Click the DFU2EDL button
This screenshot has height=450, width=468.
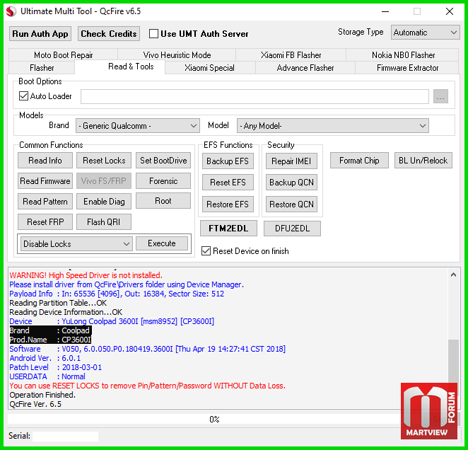(x=292, y=229)
